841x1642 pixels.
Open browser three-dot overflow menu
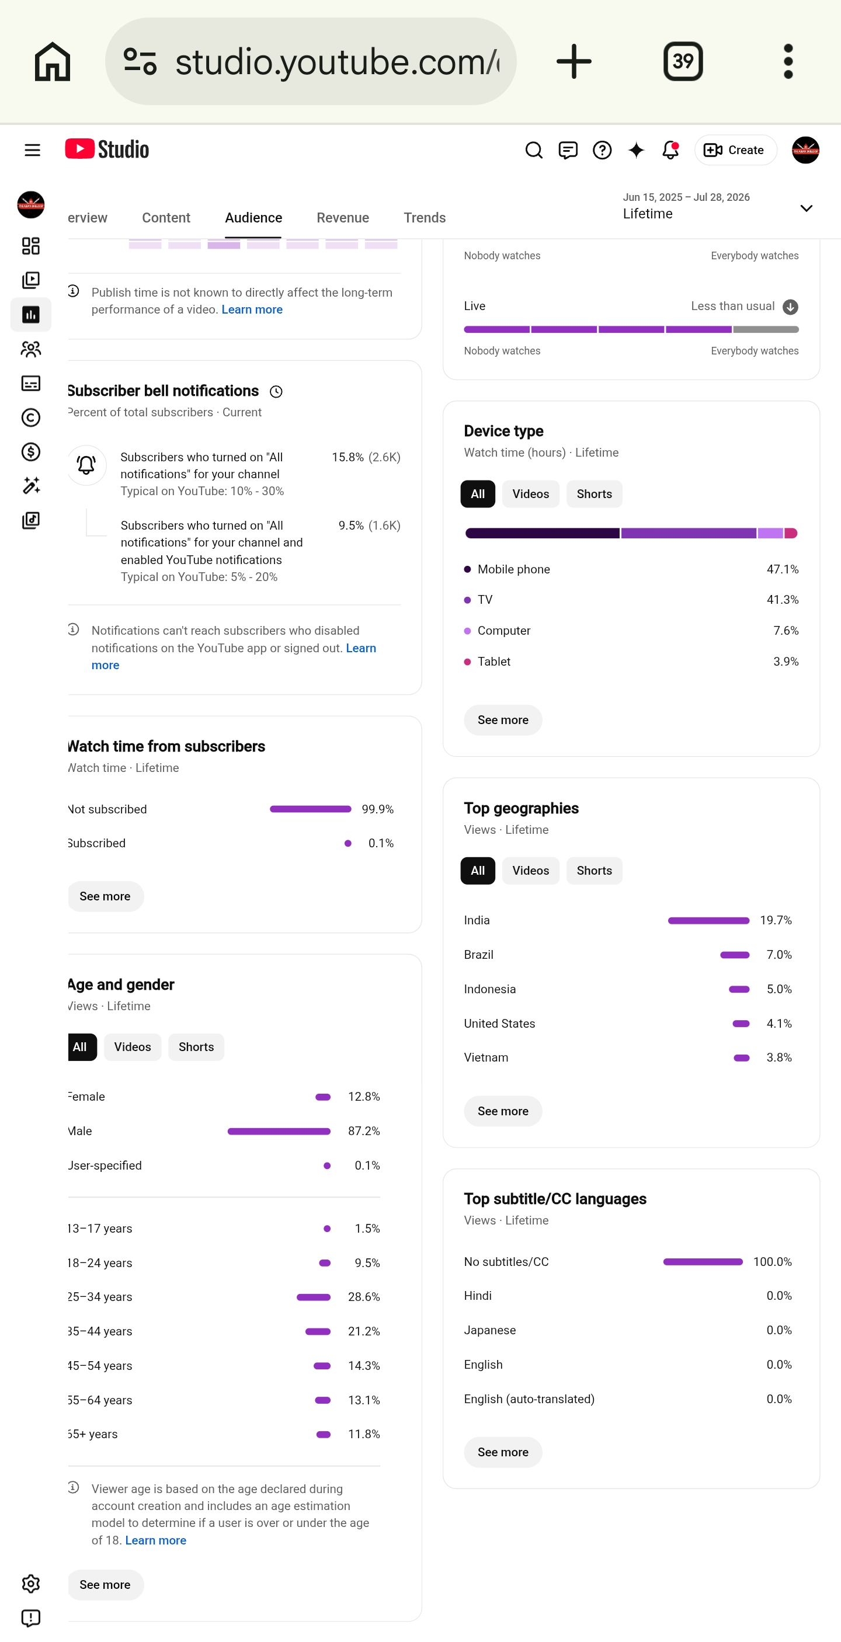click(788, 61)
